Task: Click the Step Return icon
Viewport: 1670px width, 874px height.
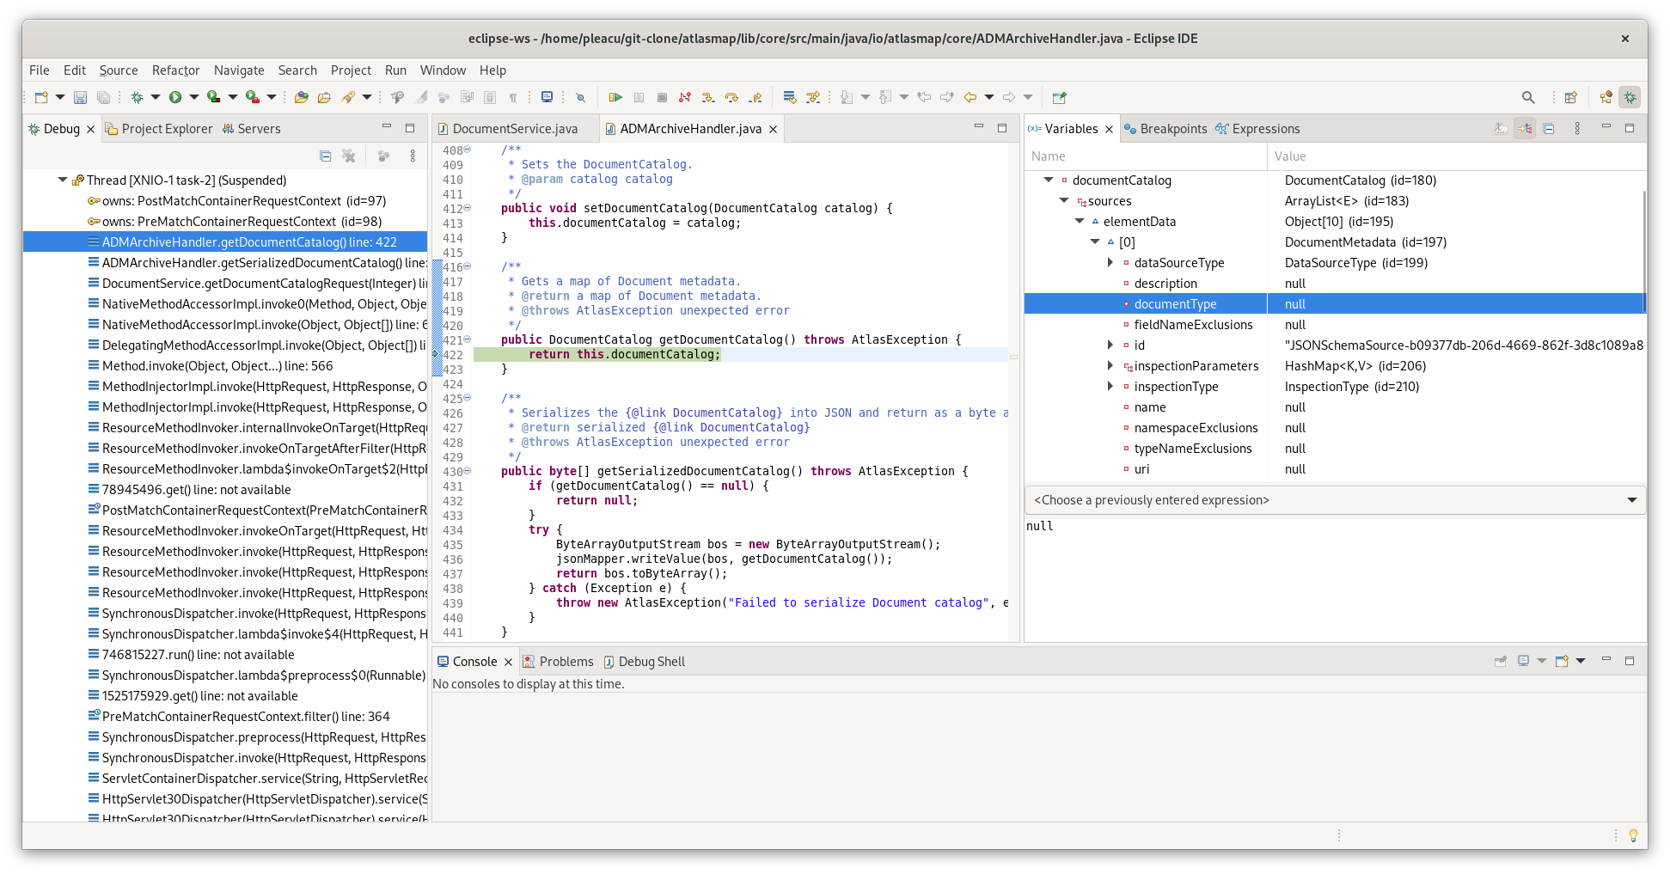Action: point(755,97)
